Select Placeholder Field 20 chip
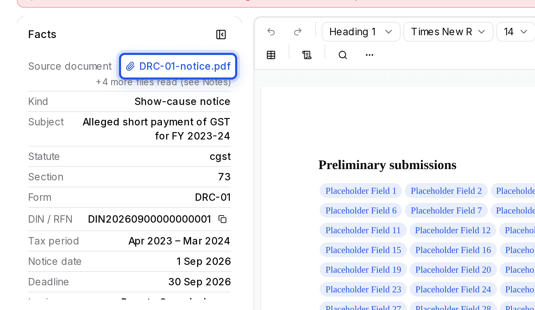Screen dimensions: 535x310 click(453, 269)
